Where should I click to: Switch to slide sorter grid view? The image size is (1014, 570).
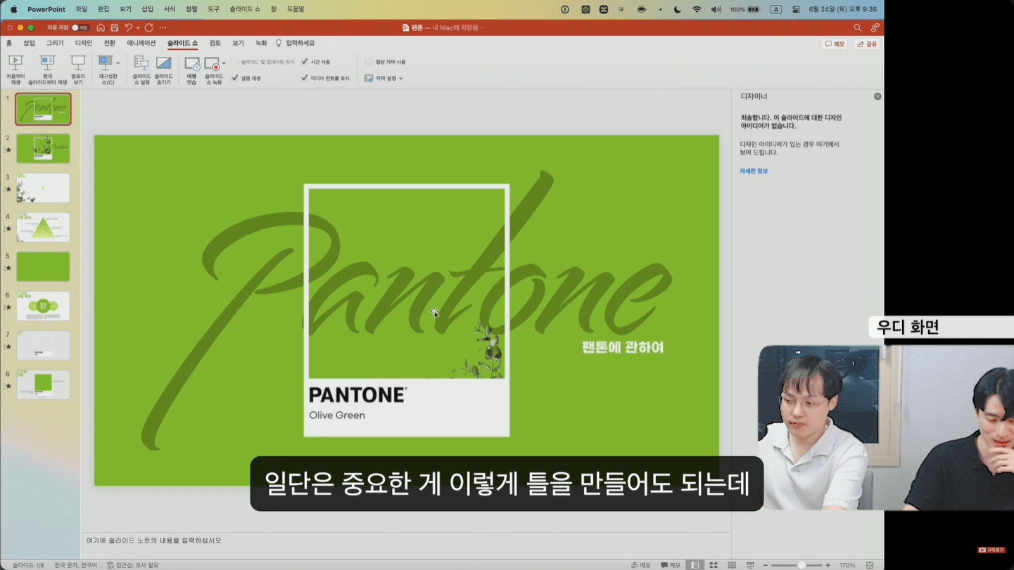pyautogui.click(x=714, y=565)
